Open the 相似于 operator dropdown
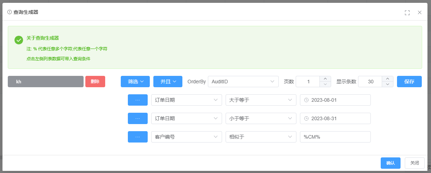This screenshot has height=173, width=431. [x=261, y=137]
